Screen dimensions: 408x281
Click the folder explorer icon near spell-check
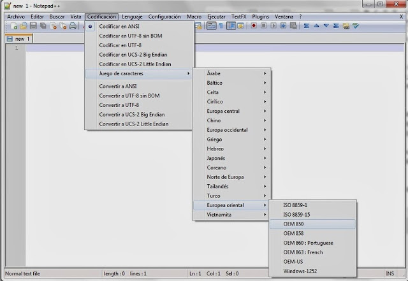click(x=346, y=25)
